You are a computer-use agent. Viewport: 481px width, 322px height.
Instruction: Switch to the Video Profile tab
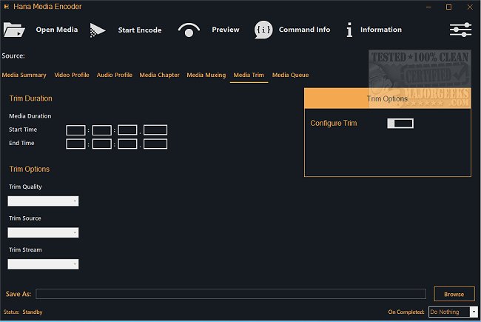pos(72,75)
